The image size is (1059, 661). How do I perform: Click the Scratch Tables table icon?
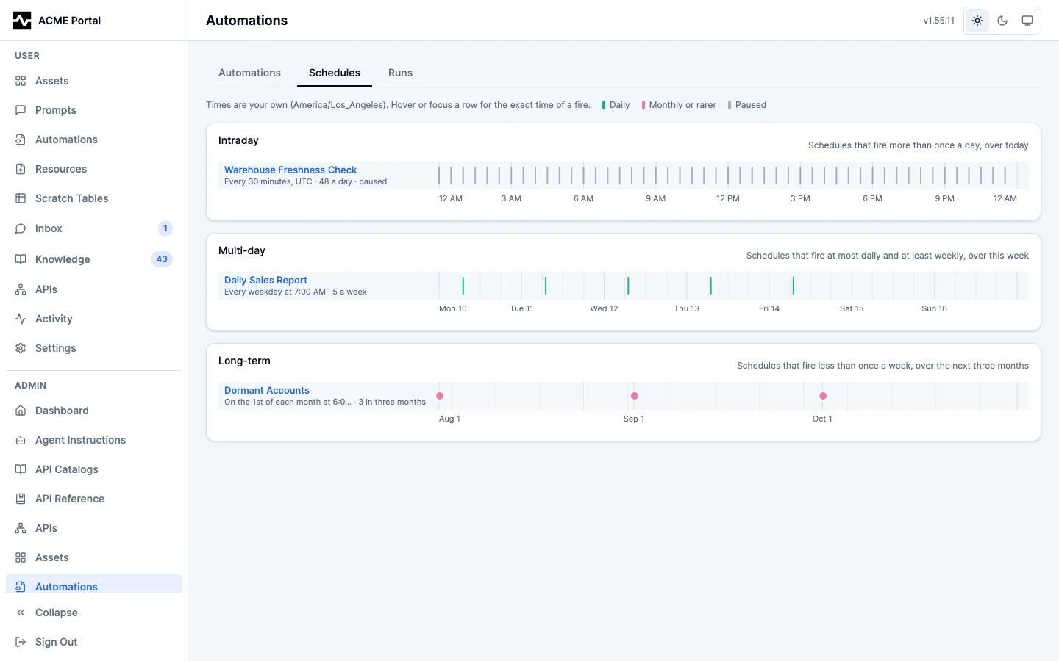[x=21, y=198]
